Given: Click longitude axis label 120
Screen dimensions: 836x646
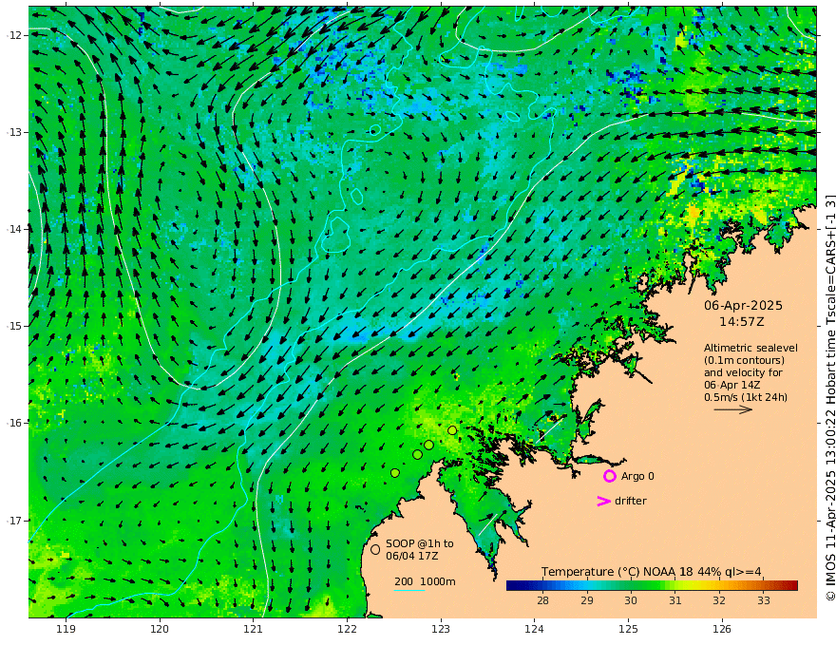Looking at the screenshot, I should (x=160, y=629).
